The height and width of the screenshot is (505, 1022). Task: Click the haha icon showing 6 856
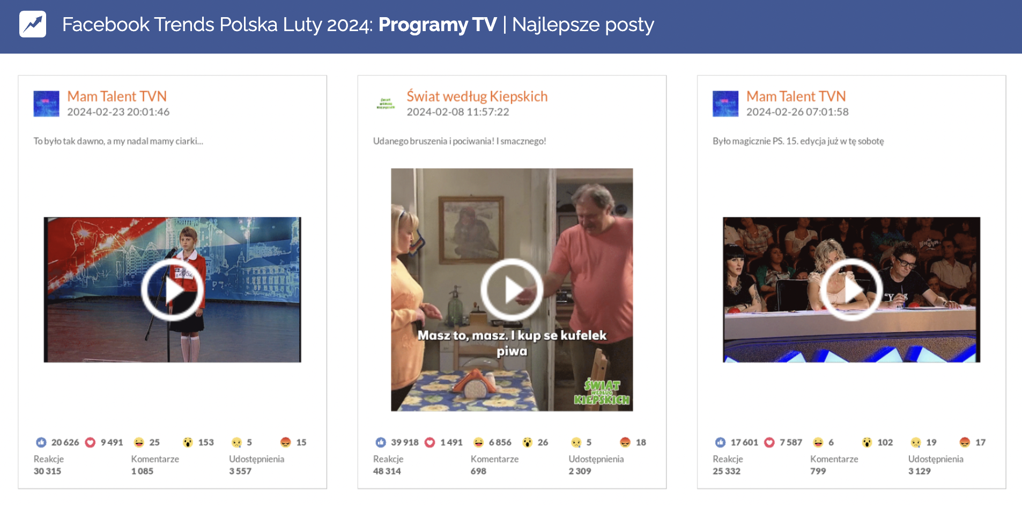[x=478, y=442]
